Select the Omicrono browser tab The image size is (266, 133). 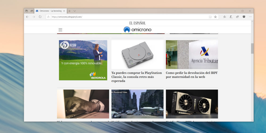click(x=50, y=11)
